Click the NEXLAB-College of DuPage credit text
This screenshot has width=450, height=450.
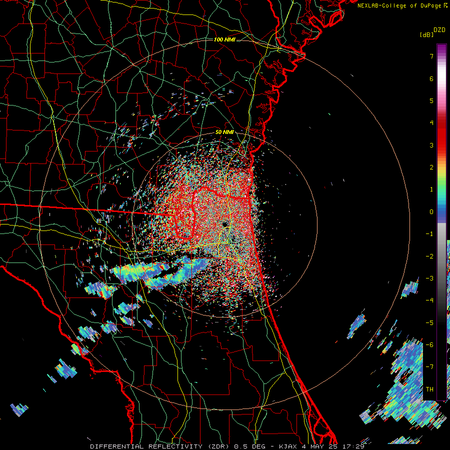[400, 5]
